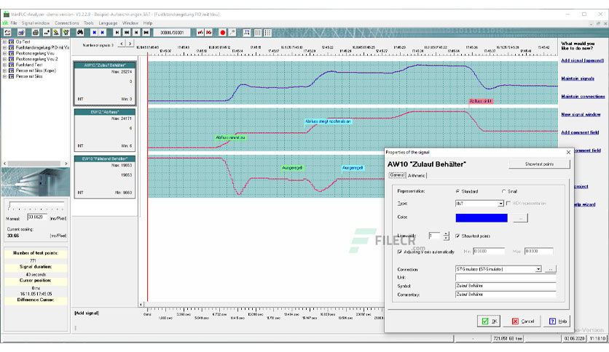The width and height of the screenshot is (609, 352).
Task: Click the red signal connect icon
Action: [x=200, y=33]
